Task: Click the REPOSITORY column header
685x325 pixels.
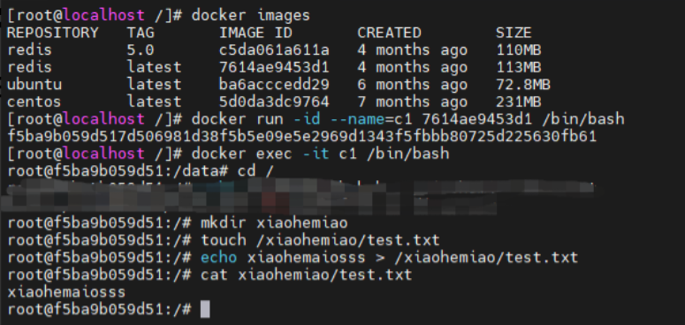Action: [53, 33]
